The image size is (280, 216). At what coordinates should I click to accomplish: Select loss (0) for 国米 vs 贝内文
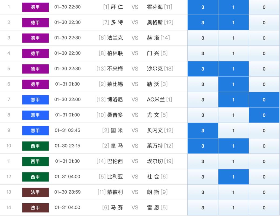pyautogui.click(x=264, y=131)
